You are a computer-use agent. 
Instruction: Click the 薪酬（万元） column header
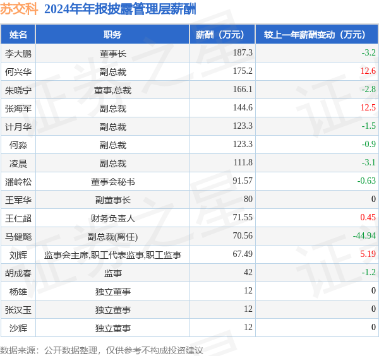click(x=222, y=35)
